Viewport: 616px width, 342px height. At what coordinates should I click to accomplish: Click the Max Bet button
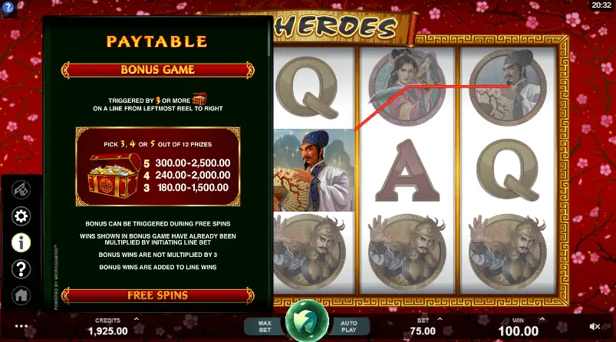tap(265, 327)
